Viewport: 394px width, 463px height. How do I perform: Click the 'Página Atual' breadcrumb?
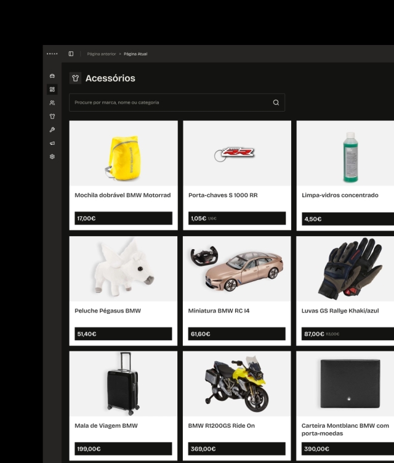pos(135,54)
